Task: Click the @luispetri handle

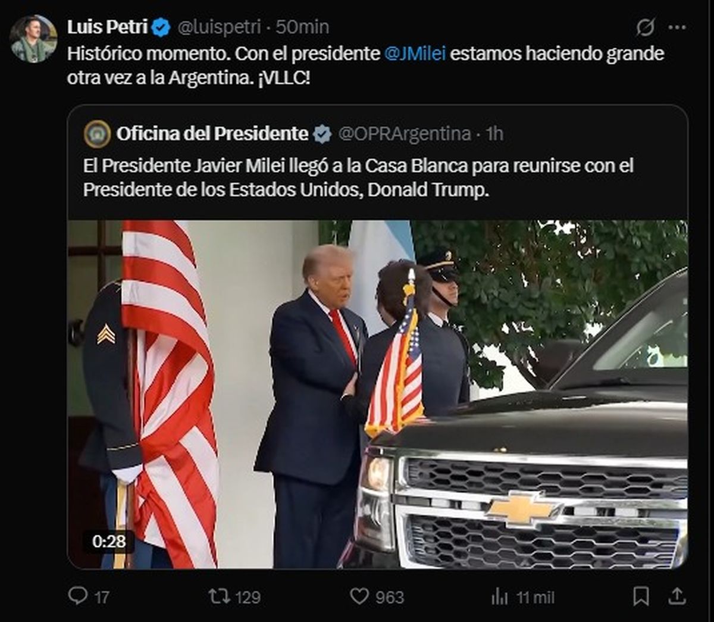Action: click(220, 27)
